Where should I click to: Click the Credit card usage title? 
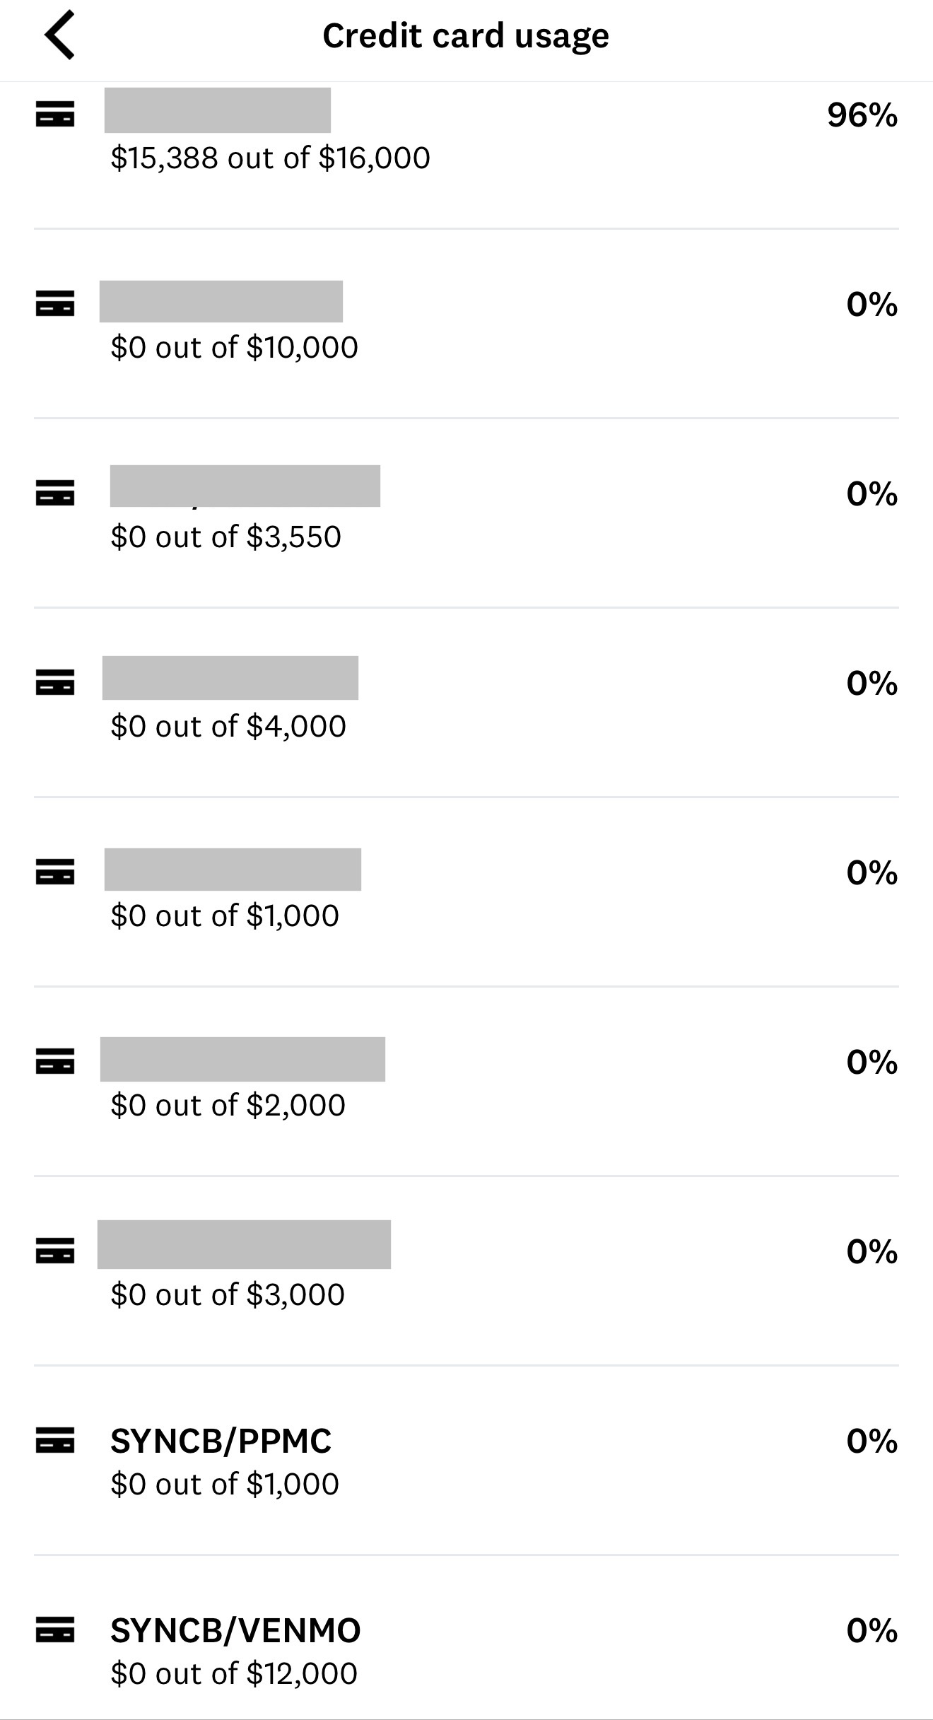pyautogui.click(x=465, y=36)
